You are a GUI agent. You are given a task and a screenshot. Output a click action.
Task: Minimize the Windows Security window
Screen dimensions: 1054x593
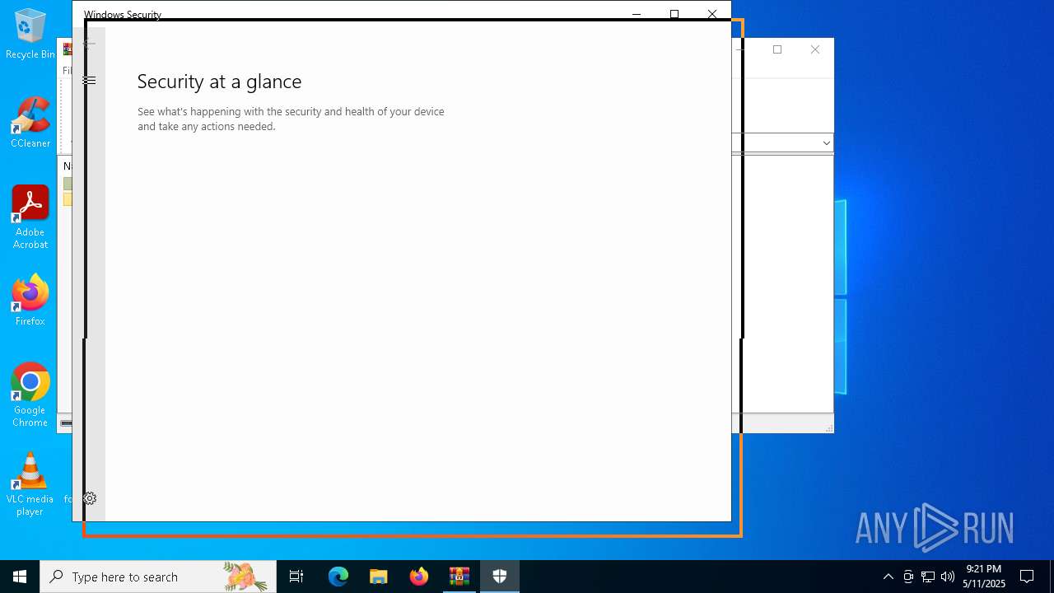pyautogui.click(x=637, y=14)
